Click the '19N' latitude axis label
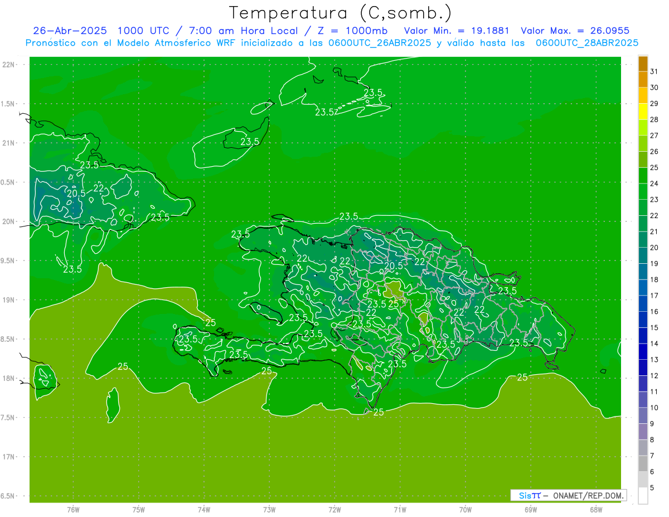The height and width of the screenshot is (517, 669). pyautogui.click(x=9, y=300)
